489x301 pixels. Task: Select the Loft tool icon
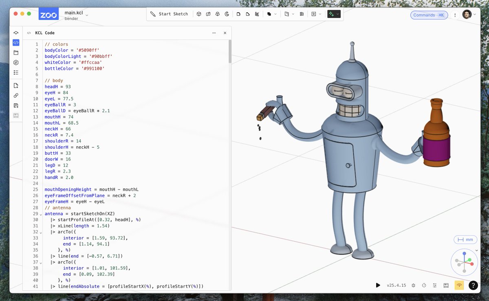218,14
